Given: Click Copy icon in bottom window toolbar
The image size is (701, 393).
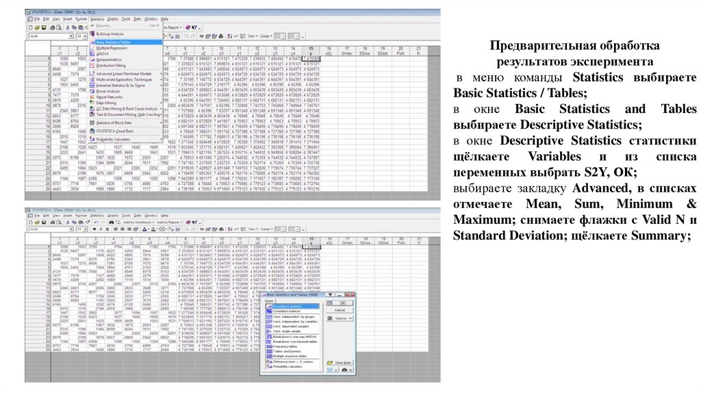Looking at the screenshot, I should coord(74,223).
